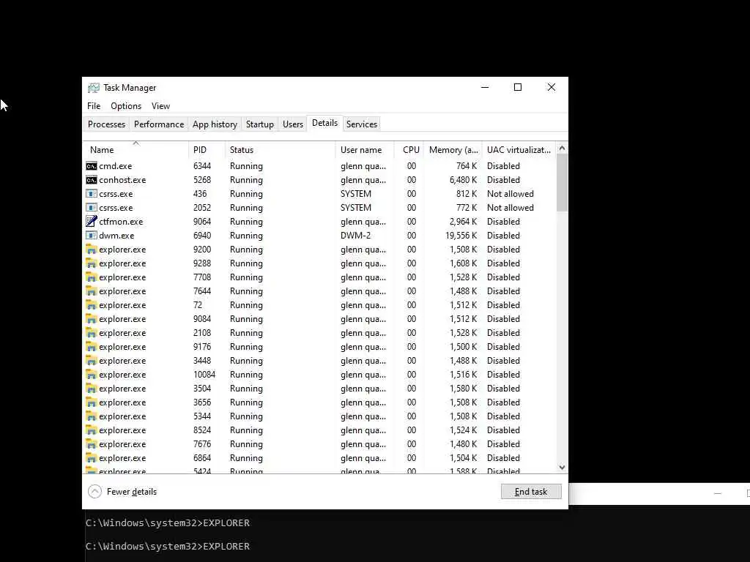The height and width of the screenshot is (562, 750).
Task: Switch to the App history tab
Action: [x=215, y=124]
